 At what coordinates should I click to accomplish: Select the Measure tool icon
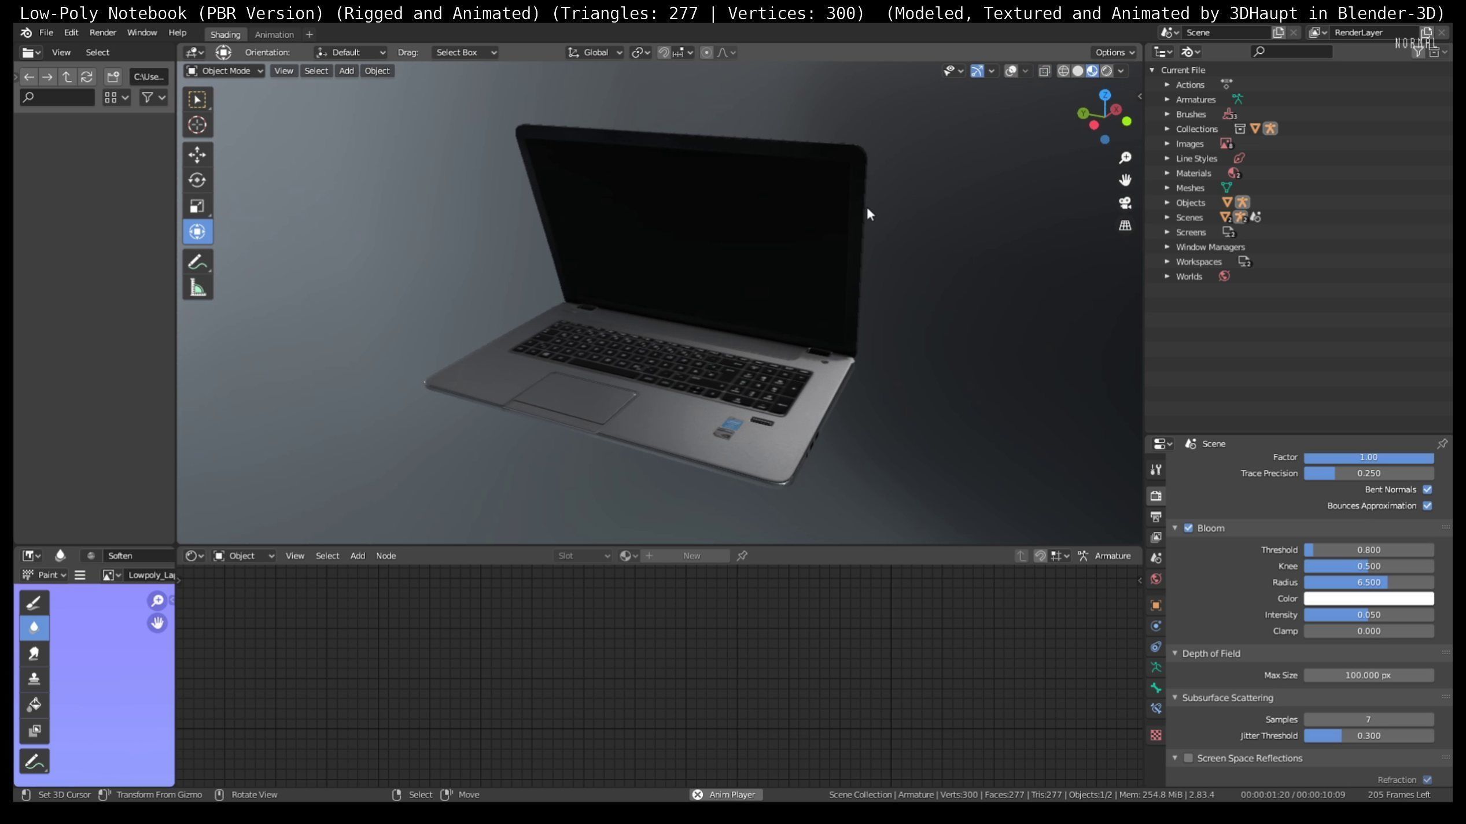[197, 287]
